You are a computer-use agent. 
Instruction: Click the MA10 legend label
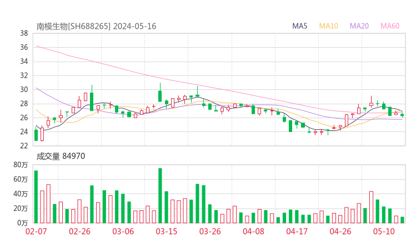(x=328, y=26)
